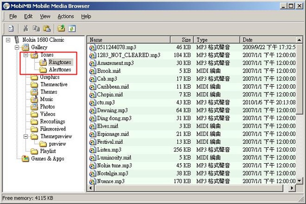
Task: Open the File menu
Action: coord(13,16)
